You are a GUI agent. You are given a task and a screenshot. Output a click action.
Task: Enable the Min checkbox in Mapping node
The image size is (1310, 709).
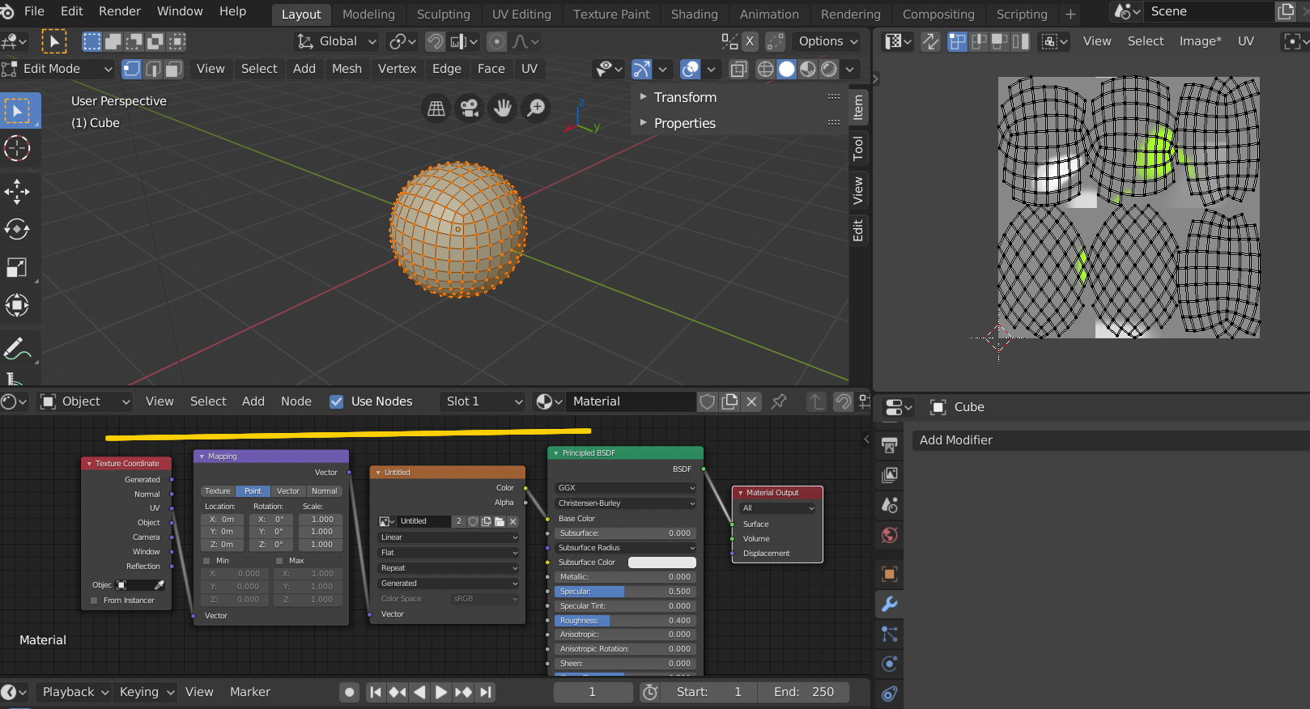[206, 561]
